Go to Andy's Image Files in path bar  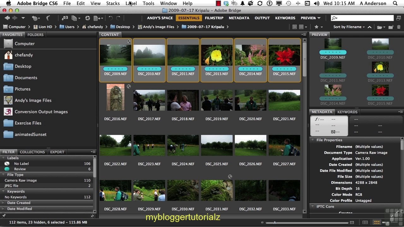coord(156,27)
